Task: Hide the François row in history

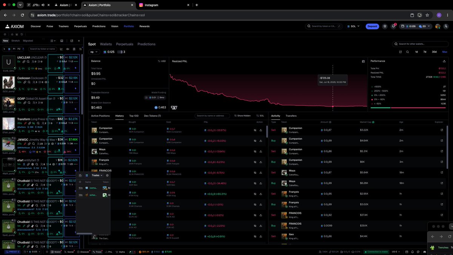Action: point(254,162)
